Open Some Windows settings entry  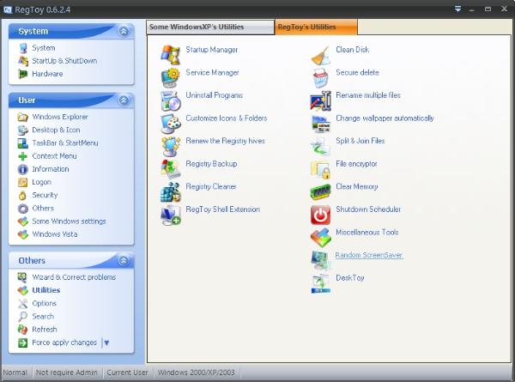pyautogui.click(x=69, y=221)
